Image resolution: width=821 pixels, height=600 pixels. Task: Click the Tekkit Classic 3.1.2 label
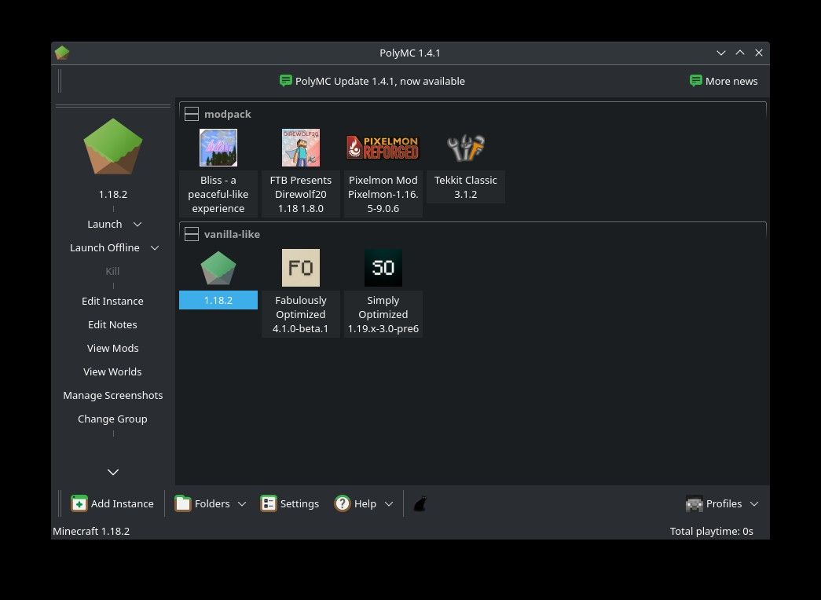pyautogui.click(x=465, y=187)
